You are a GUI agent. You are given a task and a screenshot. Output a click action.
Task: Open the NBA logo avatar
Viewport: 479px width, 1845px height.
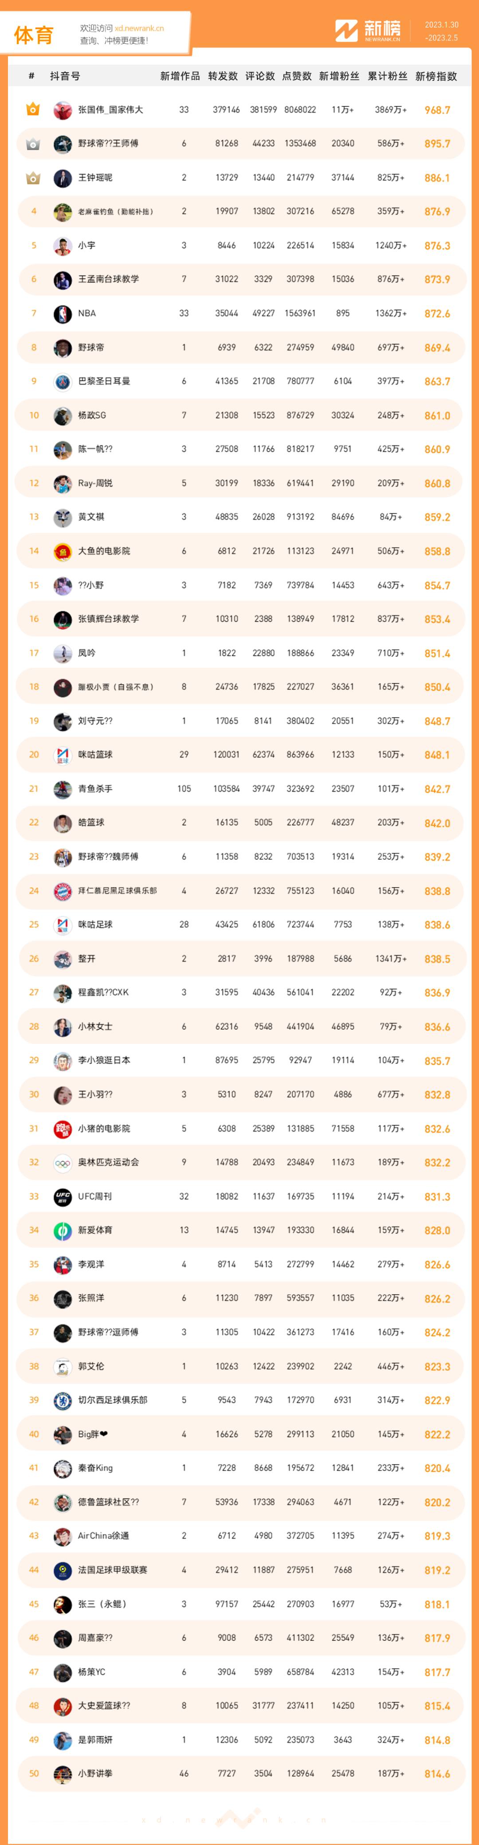point(62,314)
